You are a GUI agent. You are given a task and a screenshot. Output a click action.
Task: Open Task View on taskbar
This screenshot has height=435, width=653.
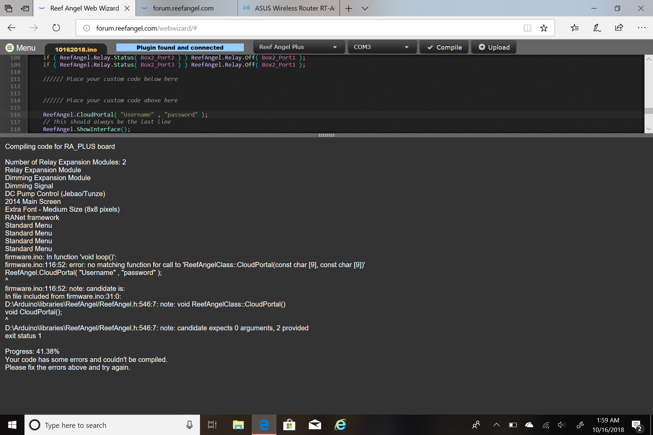[x=212, y=425]
